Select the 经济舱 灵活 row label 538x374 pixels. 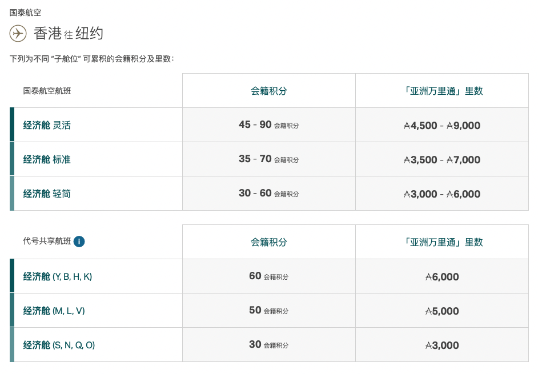[47, 125]
